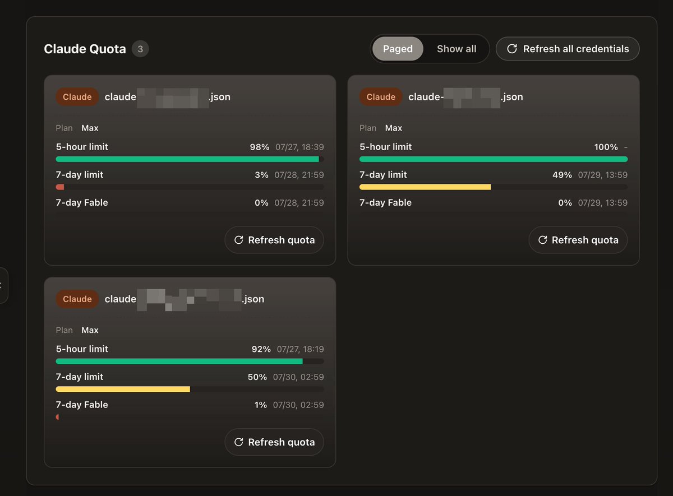Image resolution: width=673 pixels, height=496 pixels.
Task: Click 7-day Fable label dated 07/29, 13:59
Action: pos(385,203)
